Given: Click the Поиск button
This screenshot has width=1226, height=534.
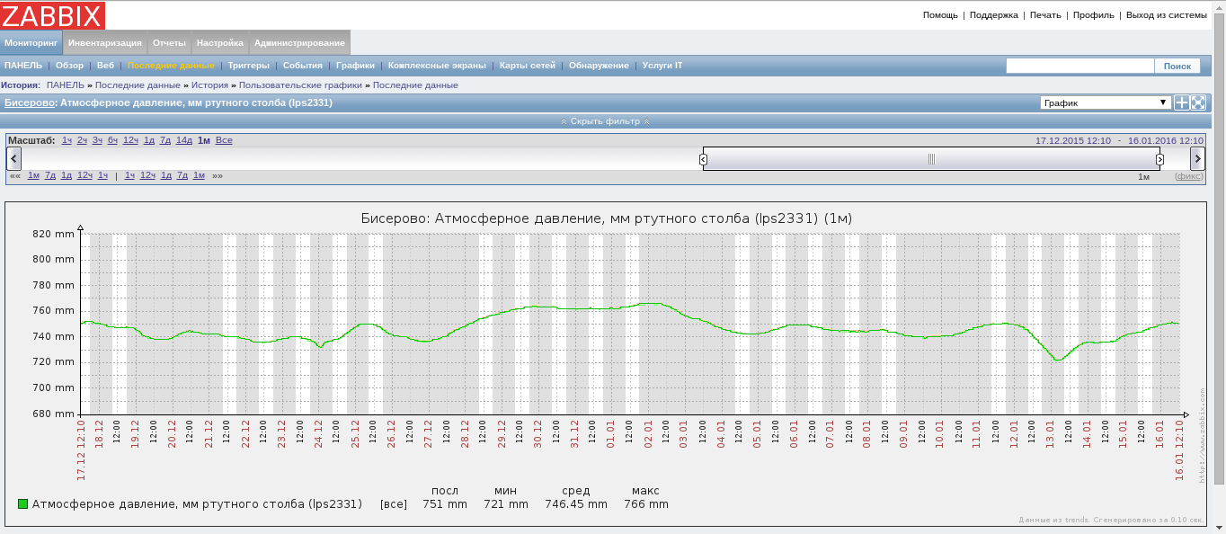Looking at the screenshot, I should [x=1177, y=66].
